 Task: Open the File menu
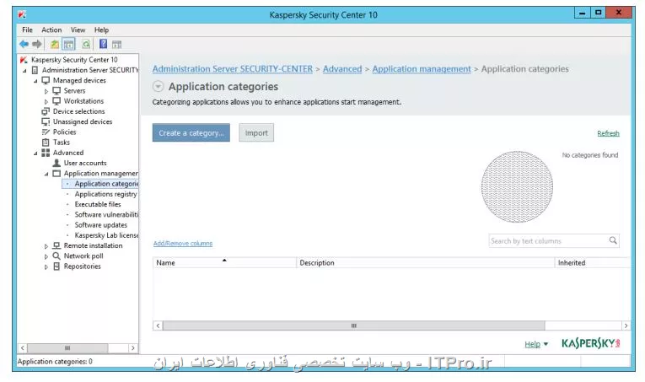pos(27,30)
